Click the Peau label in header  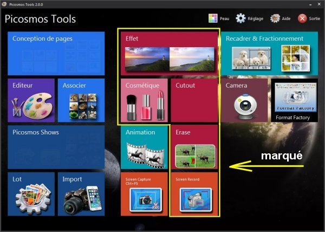coord(224,18)
